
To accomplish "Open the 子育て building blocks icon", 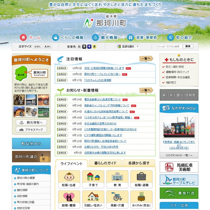I will click(x=93, y=177).
